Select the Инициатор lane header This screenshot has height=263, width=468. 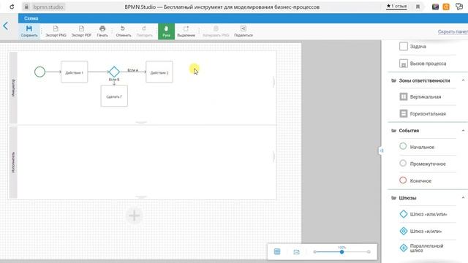tap(13, 88)
